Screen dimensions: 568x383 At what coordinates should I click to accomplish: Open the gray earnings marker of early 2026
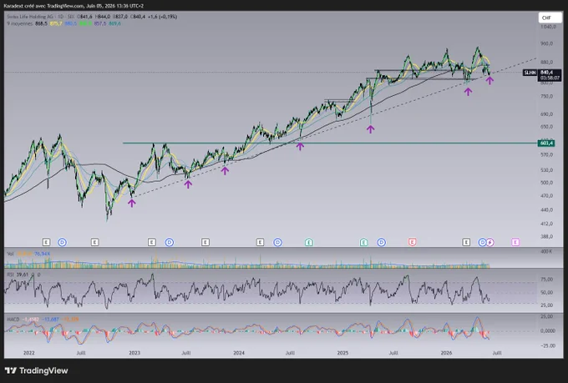pyautogui.click(x=466, y=242)
